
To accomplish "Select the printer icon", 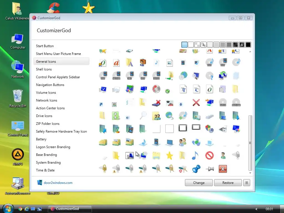I will pos(223,129).
